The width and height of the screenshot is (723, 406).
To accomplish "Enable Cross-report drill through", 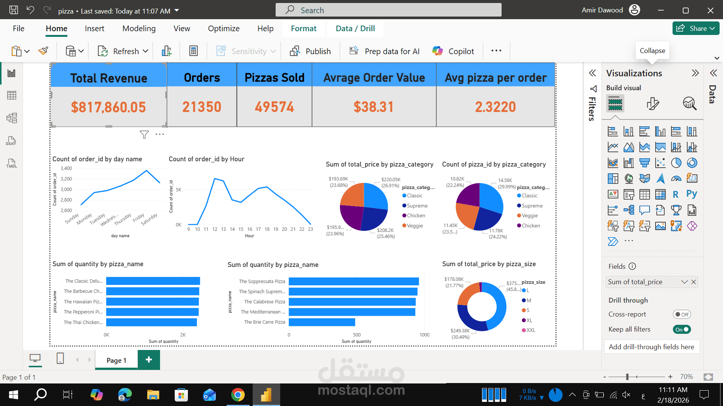I will (x=682, y=314).
